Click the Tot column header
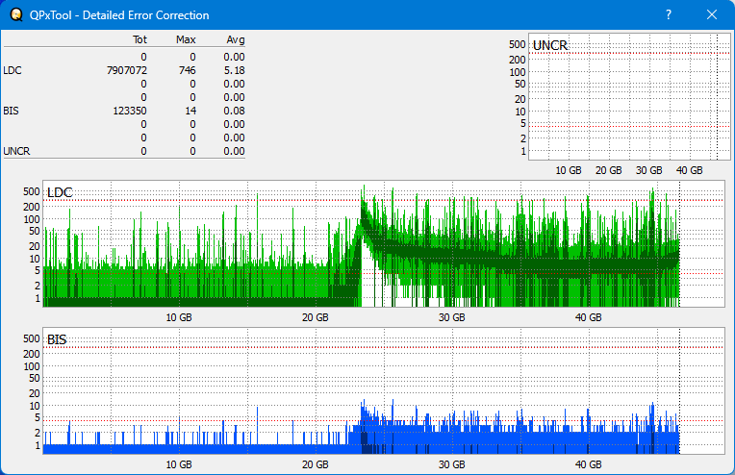Viewport: 735px width, 475px height. [x=139, y=39]
